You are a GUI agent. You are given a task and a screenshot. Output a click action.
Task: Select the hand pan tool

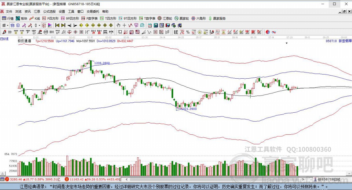pyautogui.click(x=118, y=25)
